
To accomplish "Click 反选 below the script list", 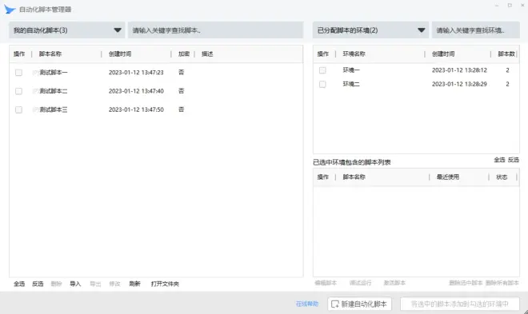I will click(x=38, y=284).
